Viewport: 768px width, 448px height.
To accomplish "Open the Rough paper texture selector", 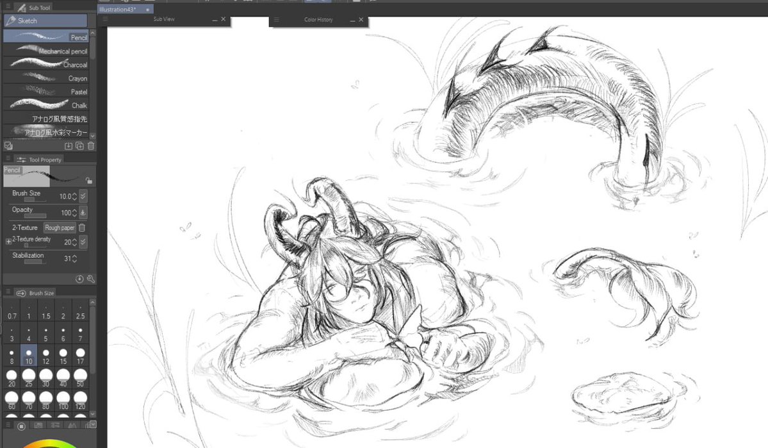I will (60, 228).
